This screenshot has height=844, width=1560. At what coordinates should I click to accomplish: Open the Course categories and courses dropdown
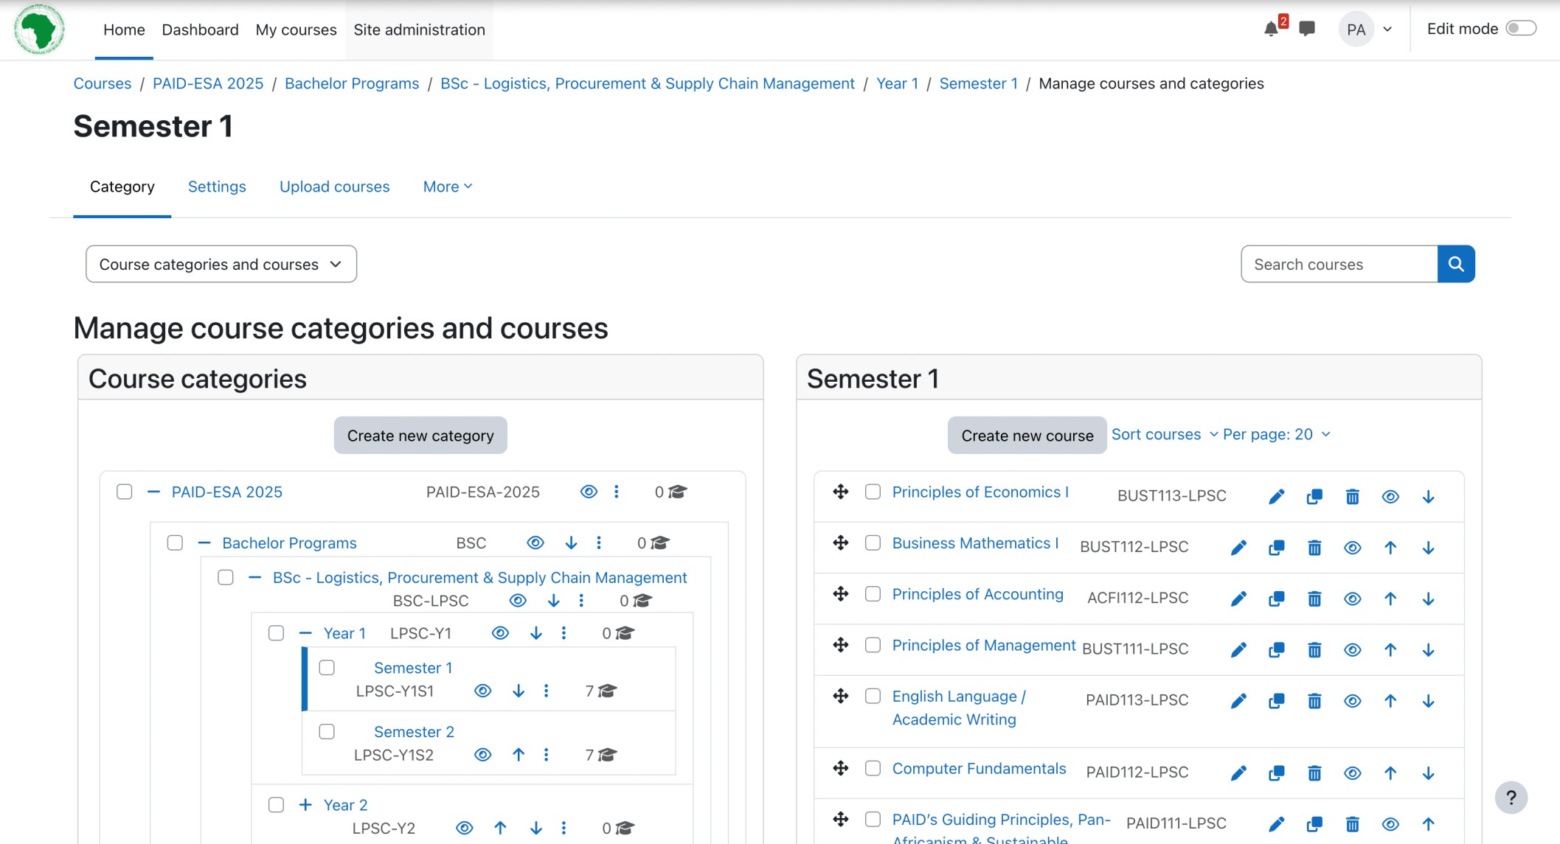220,264
